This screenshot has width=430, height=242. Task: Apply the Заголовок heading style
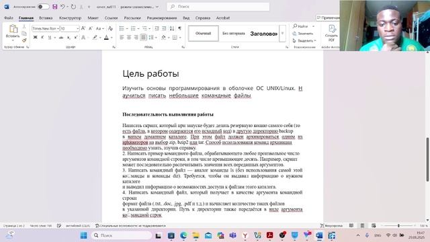263,34
